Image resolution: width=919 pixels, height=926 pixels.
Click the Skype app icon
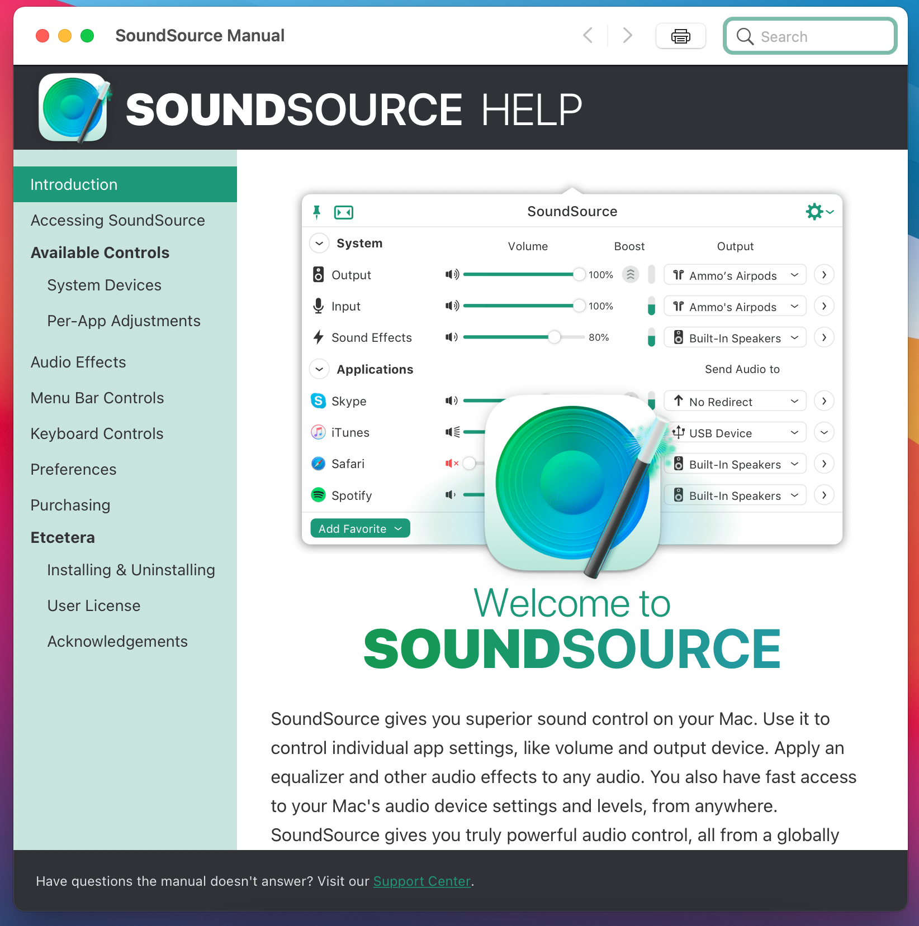click(318, 400)
